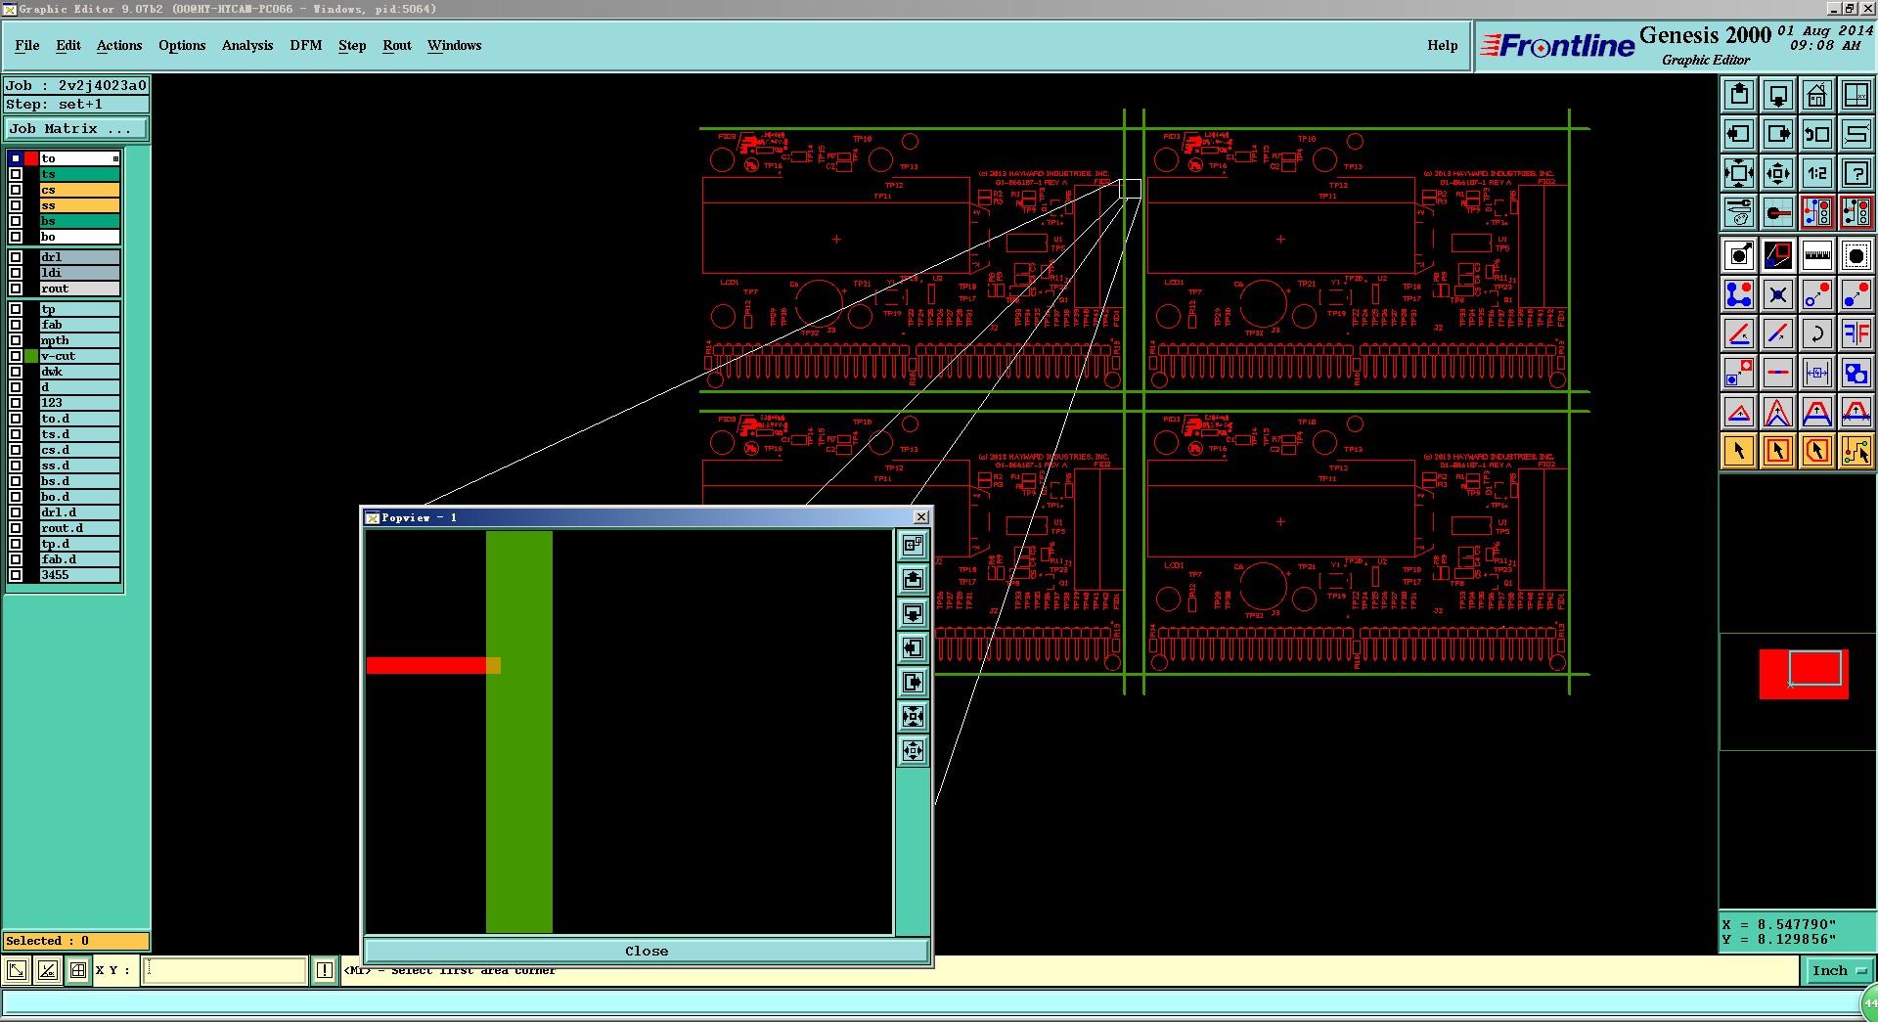This screenshot has height=1022, width=1878.
Task: Click the Job Matrix button
Action: tap(76, 129)
